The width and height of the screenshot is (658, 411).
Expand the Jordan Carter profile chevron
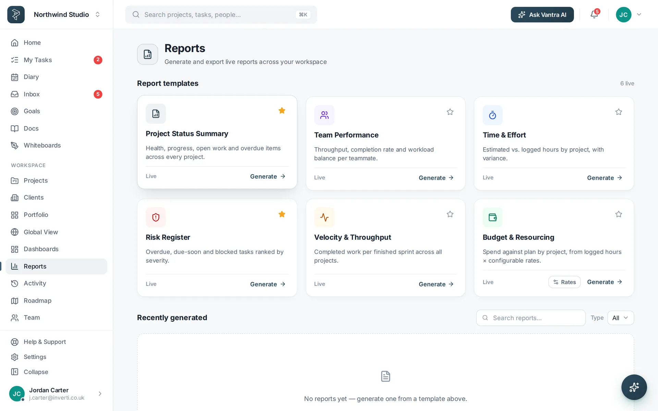point(100,394)
